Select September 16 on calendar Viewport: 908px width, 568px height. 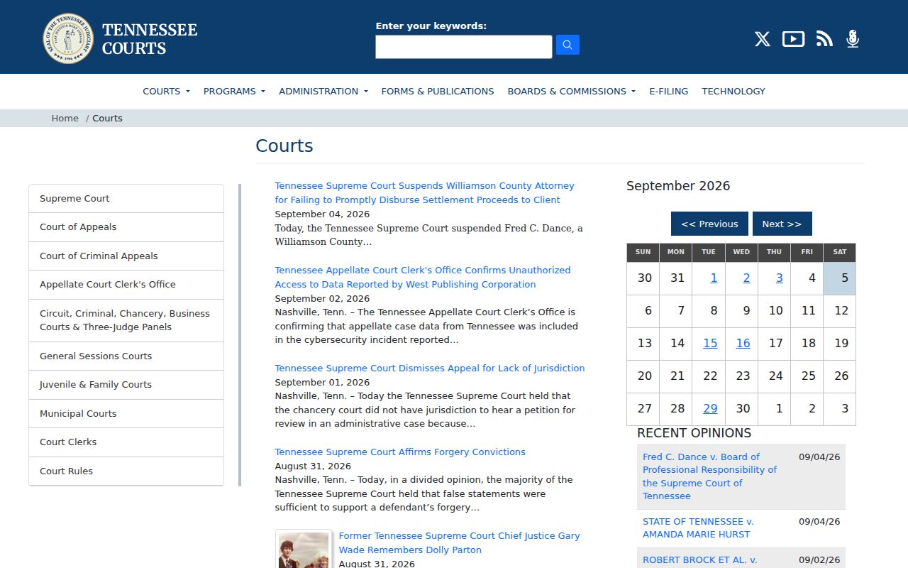(743, 344)
